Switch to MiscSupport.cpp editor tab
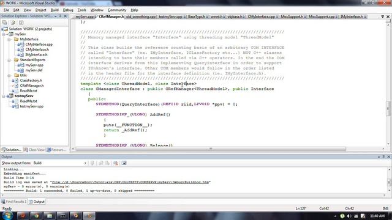The image size is (392, 220). point(323,16)
